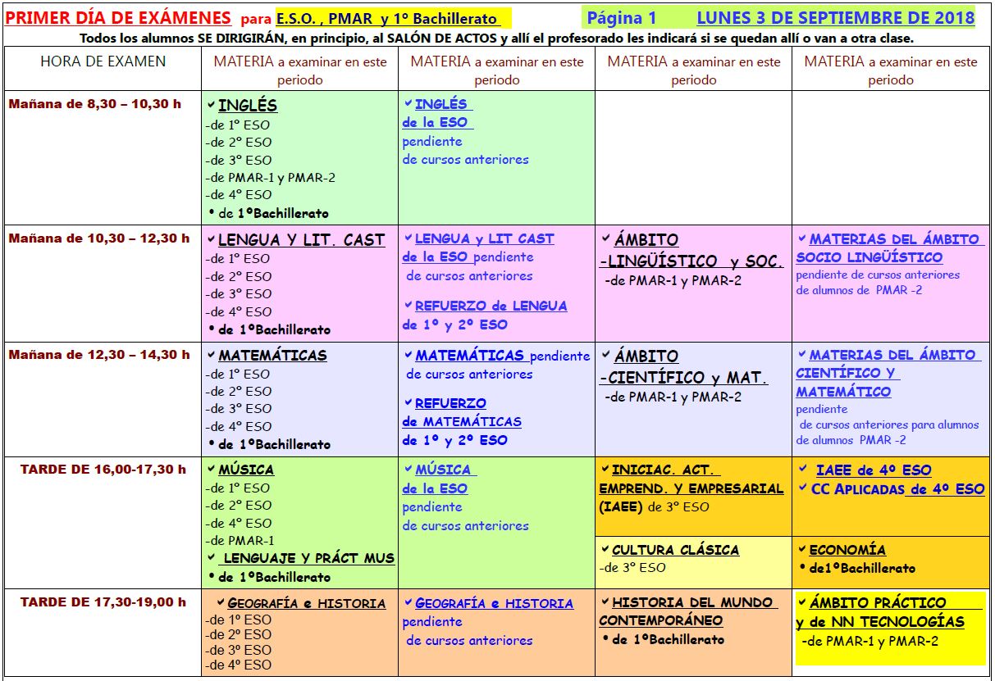
Task: Select -de PMAR-1 line in MÚSICA cell
Action: tap(240, 540)
